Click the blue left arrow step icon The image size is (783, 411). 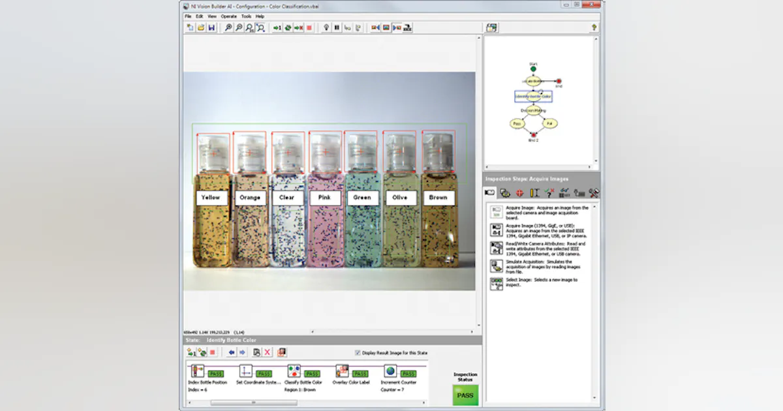[x=232, y=352]
